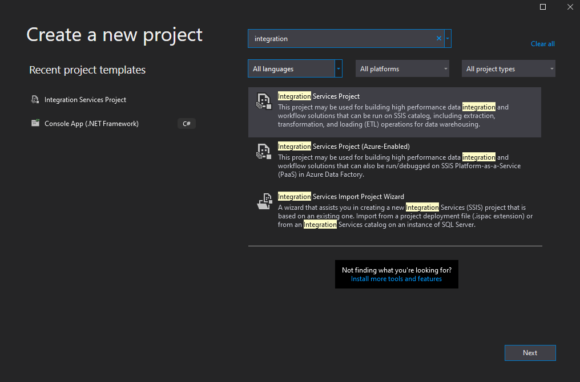Viewport: 580px width, 382px height.
Task: Click inside the integration search field
Action: [343, 38]
